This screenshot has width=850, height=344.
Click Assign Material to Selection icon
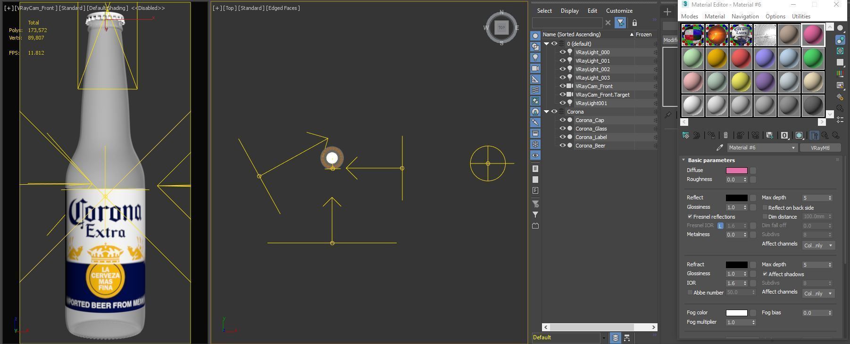(x=712, y=135)
